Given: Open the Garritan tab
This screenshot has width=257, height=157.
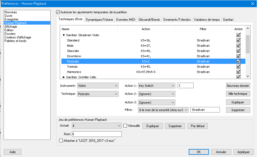Looking at the screenshot, I should tap(228, 20).
